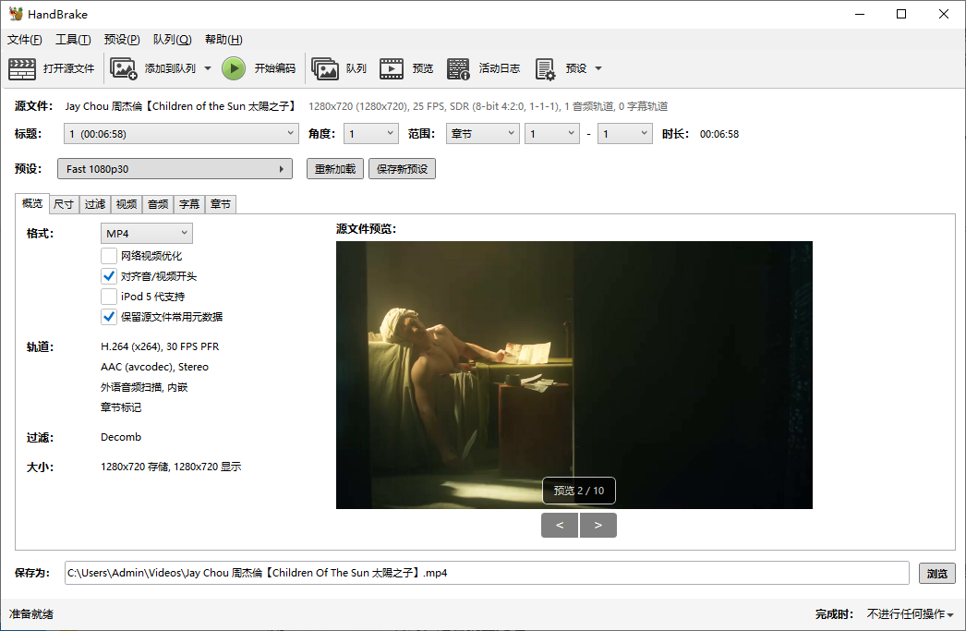966x631 pixels.
Task: Switch to the 音频 audio tab
Action: click(x=158, y=204)
